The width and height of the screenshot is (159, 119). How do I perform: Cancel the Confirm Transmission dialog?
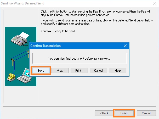[x=99, y=71]
